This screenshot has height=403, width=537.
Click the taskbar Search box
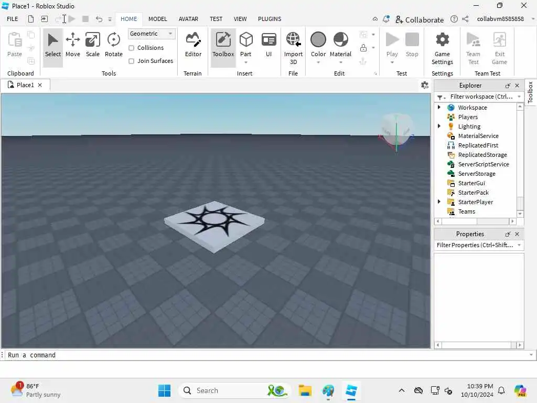[x=234, y=390]
